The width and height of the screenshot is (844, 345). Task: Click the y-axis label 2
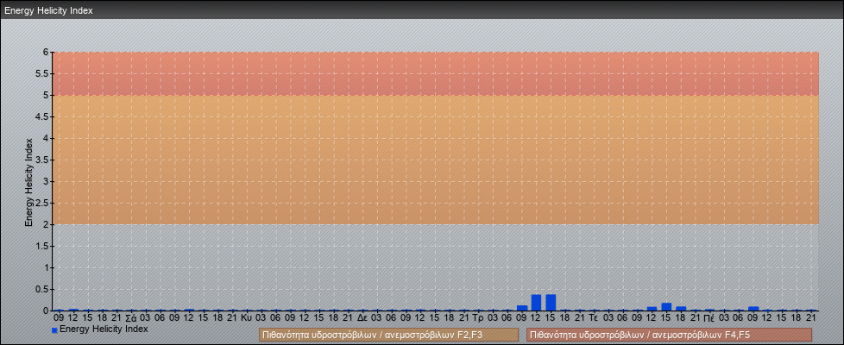pyautogui.click(x=47, y=224)
